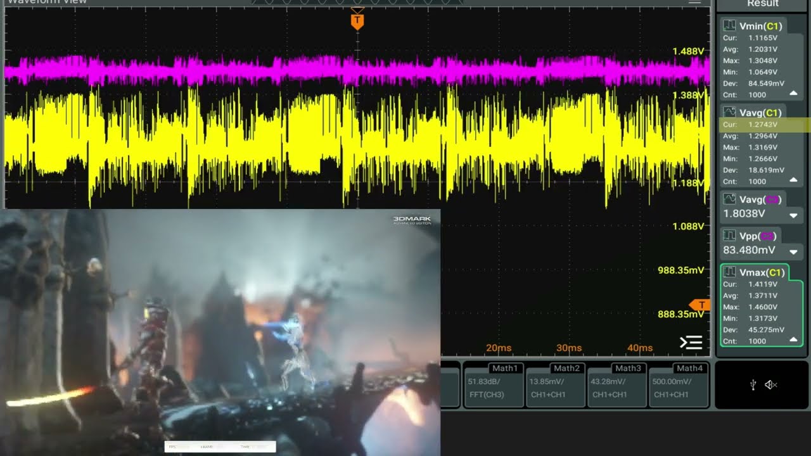Click the 888.35mV vertical scale label

tap(681, 314)
